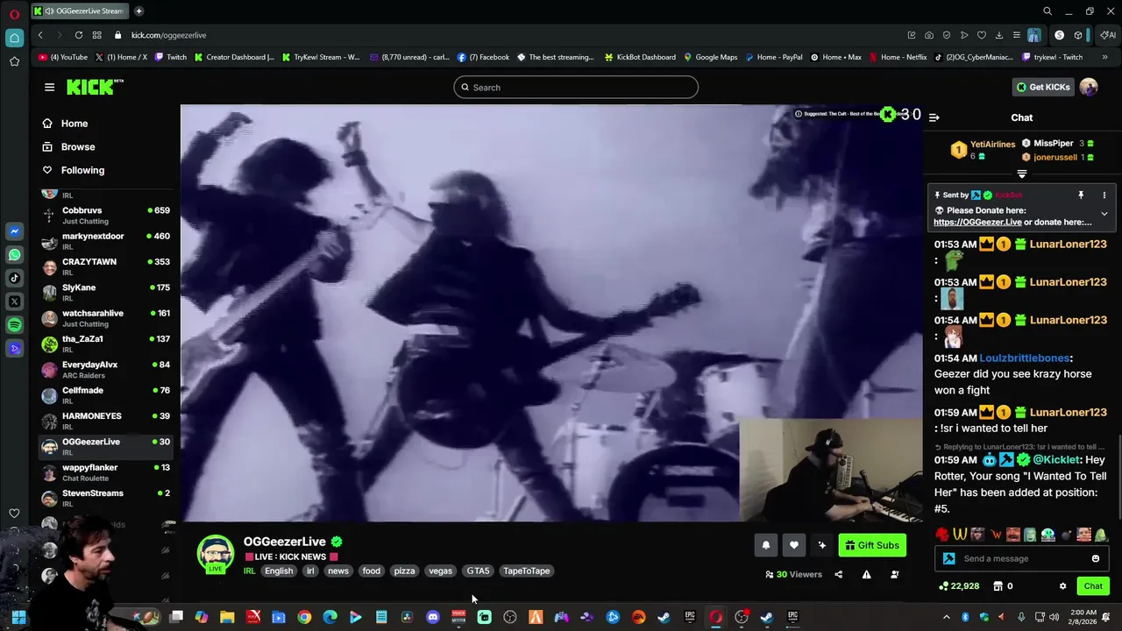Screen dimensions: 1122x631
Task: Click the OGGeezerLive channel avatar
Action: pos(216,554)
